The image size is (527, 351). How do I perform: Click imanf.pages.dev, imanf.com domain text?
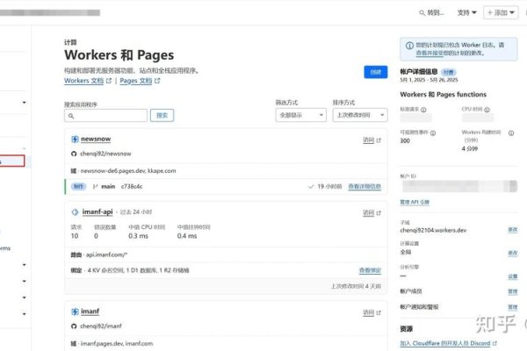coord(117,344)
